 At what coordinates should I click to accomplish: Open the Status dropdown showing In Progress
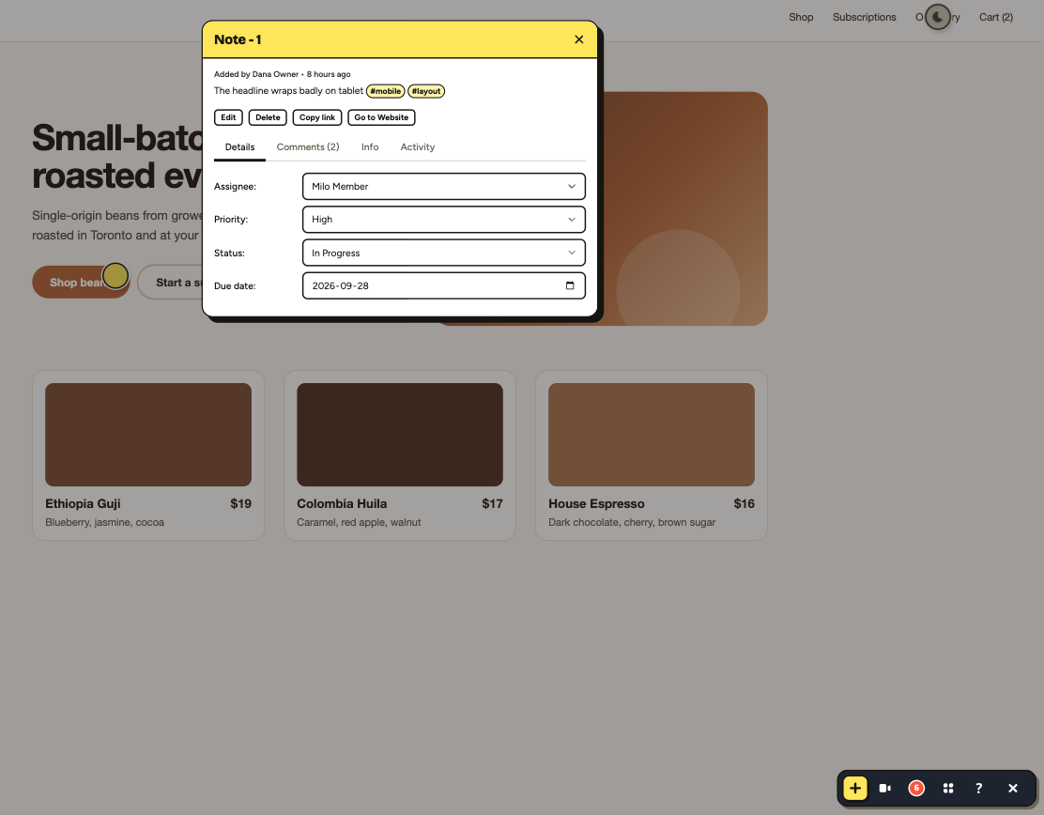[x=443, y=253]
